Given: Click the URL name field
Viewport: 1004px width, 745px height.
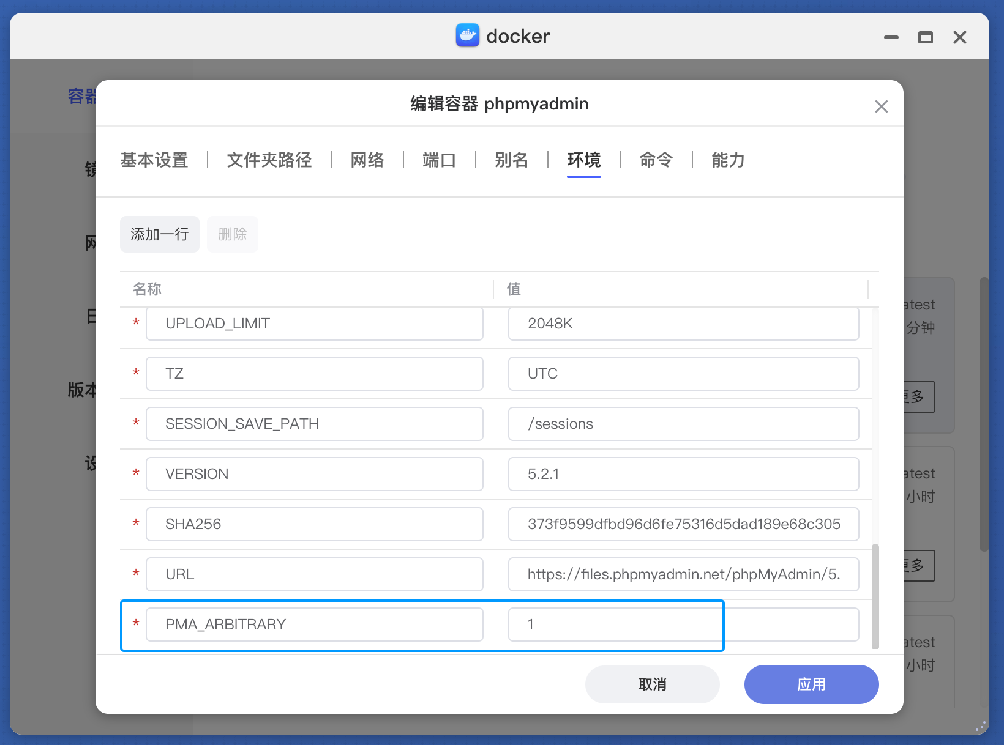Looking at the screenshot, I should coord(315,574).
